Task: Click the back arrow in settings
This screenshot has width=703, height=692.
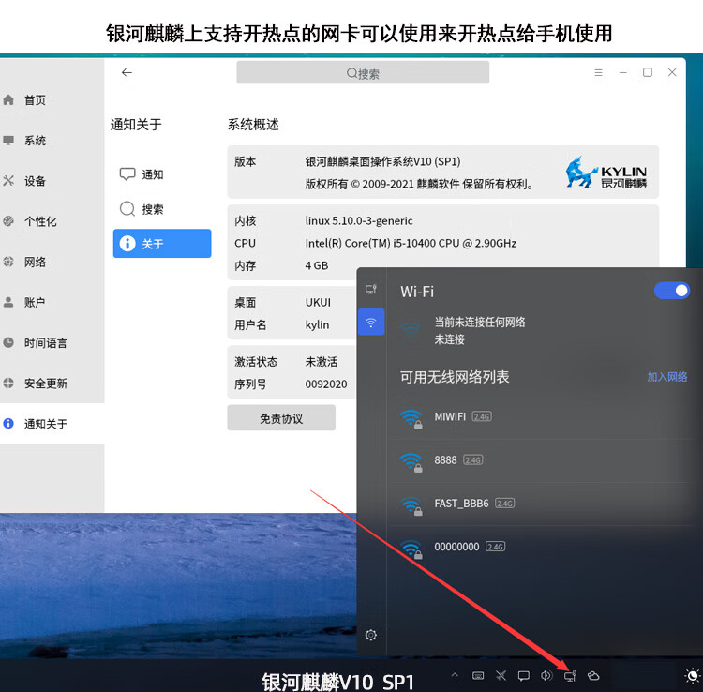Action: tap(127, 72)
